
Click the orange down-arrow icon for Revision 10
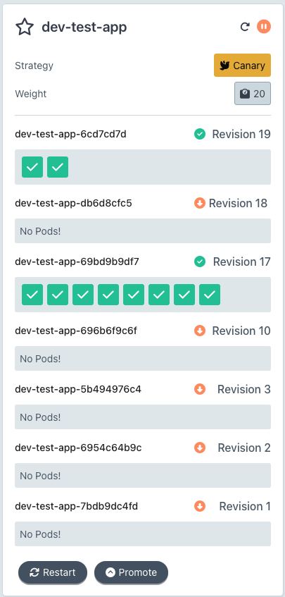[200, 331]
